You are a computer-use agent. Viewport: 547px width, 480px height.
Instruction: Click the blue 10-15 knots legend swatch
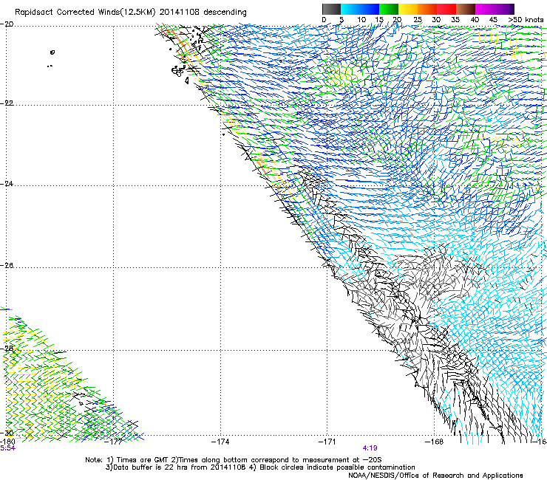coord(370,9)
